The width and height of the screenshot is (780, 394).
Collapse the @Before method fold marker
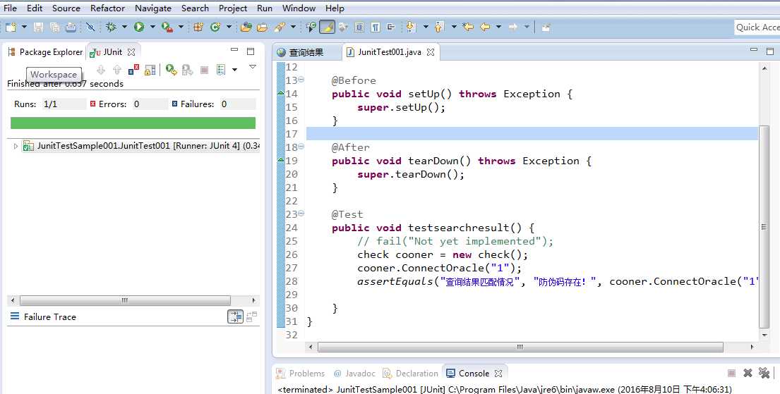tap(301, 80)
